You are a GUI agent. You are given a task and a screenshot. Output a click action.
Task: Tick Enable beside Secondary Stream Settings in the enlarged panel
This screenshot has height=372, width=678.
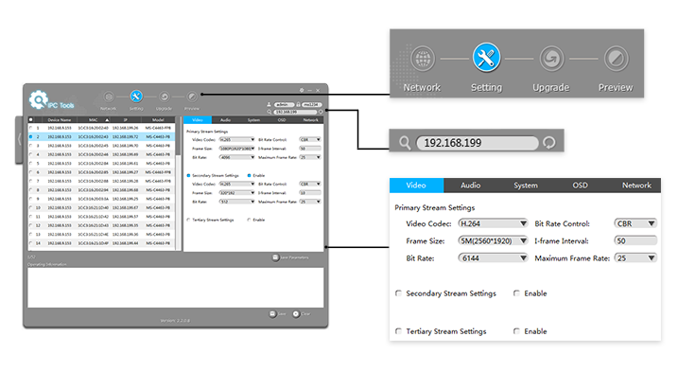[x=516, y=293]
